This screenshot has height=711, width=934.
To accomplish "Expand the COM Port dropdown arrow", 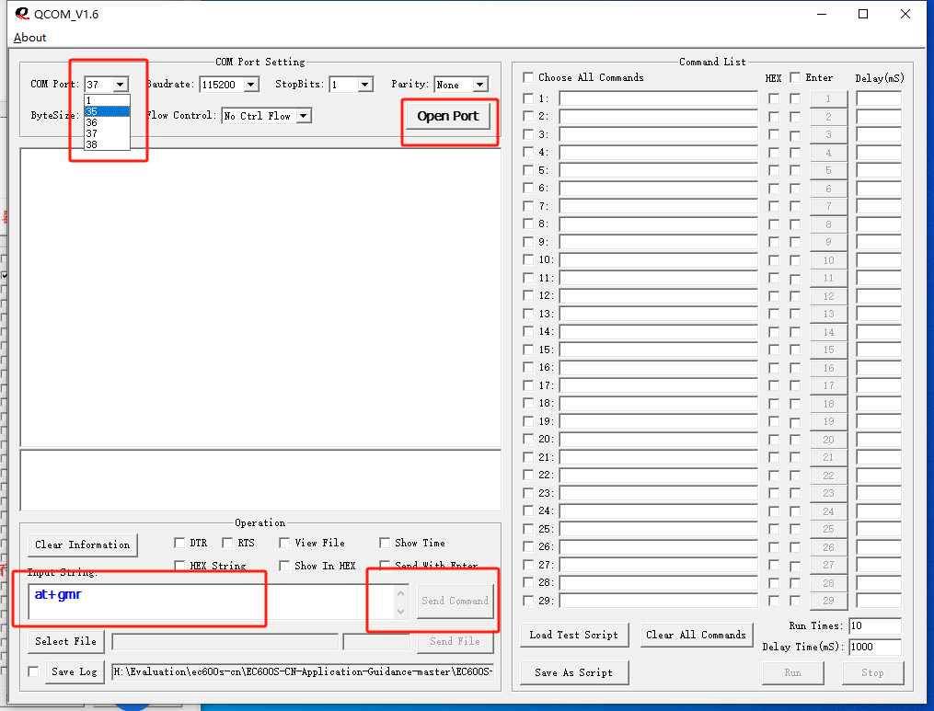I will point(121,85).
